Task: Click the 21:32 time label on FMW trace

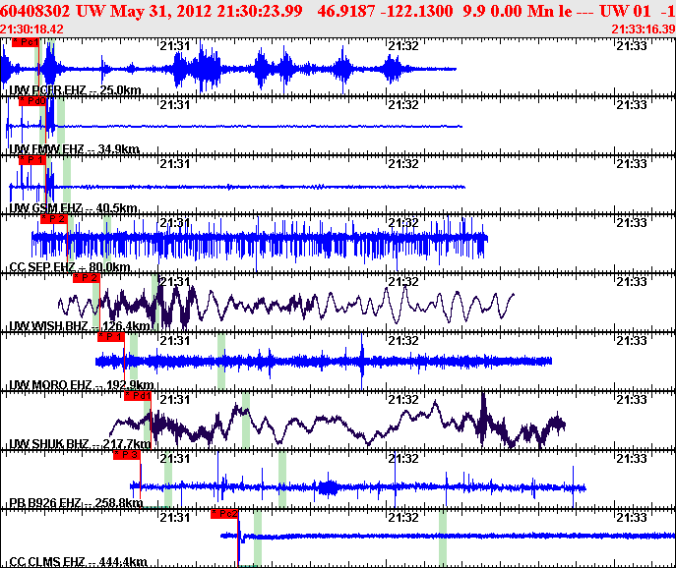Action: (x=403, y=104)
